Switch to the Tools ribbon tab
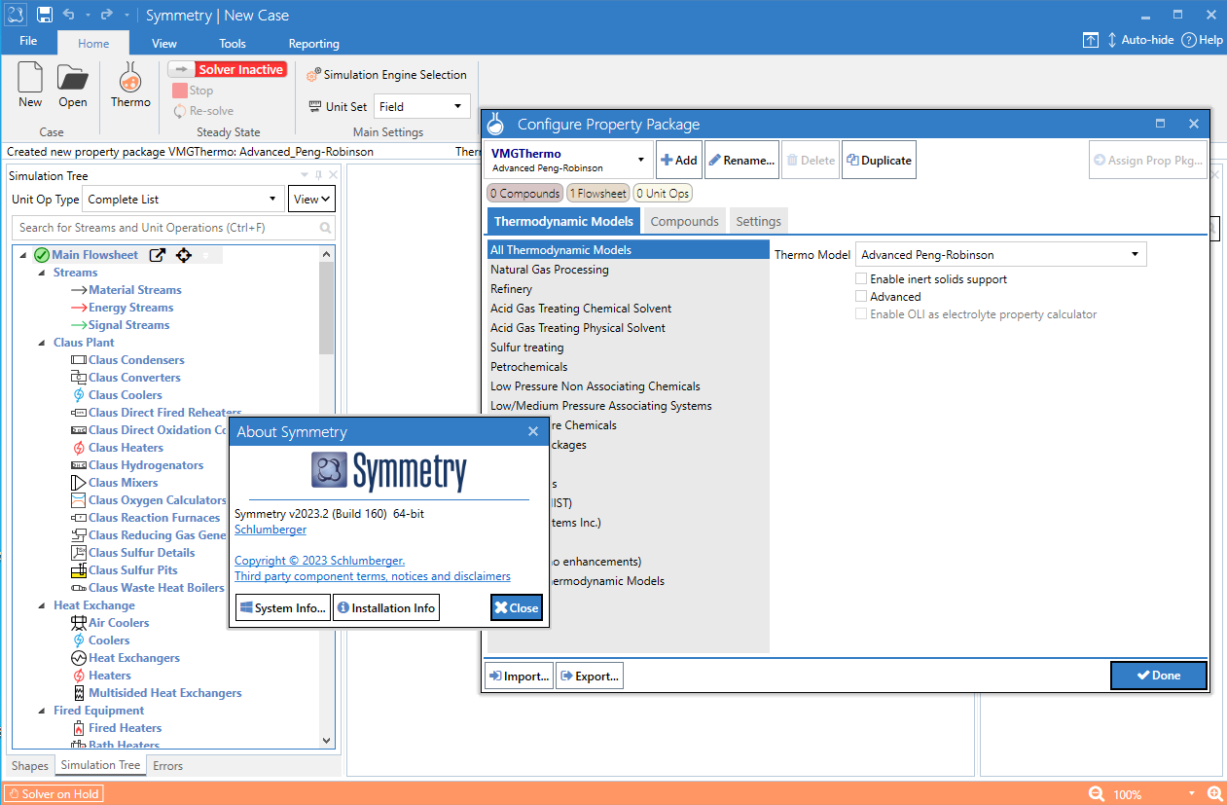Viewport: 1227px width, 805px height. click(x=233, y=43)
